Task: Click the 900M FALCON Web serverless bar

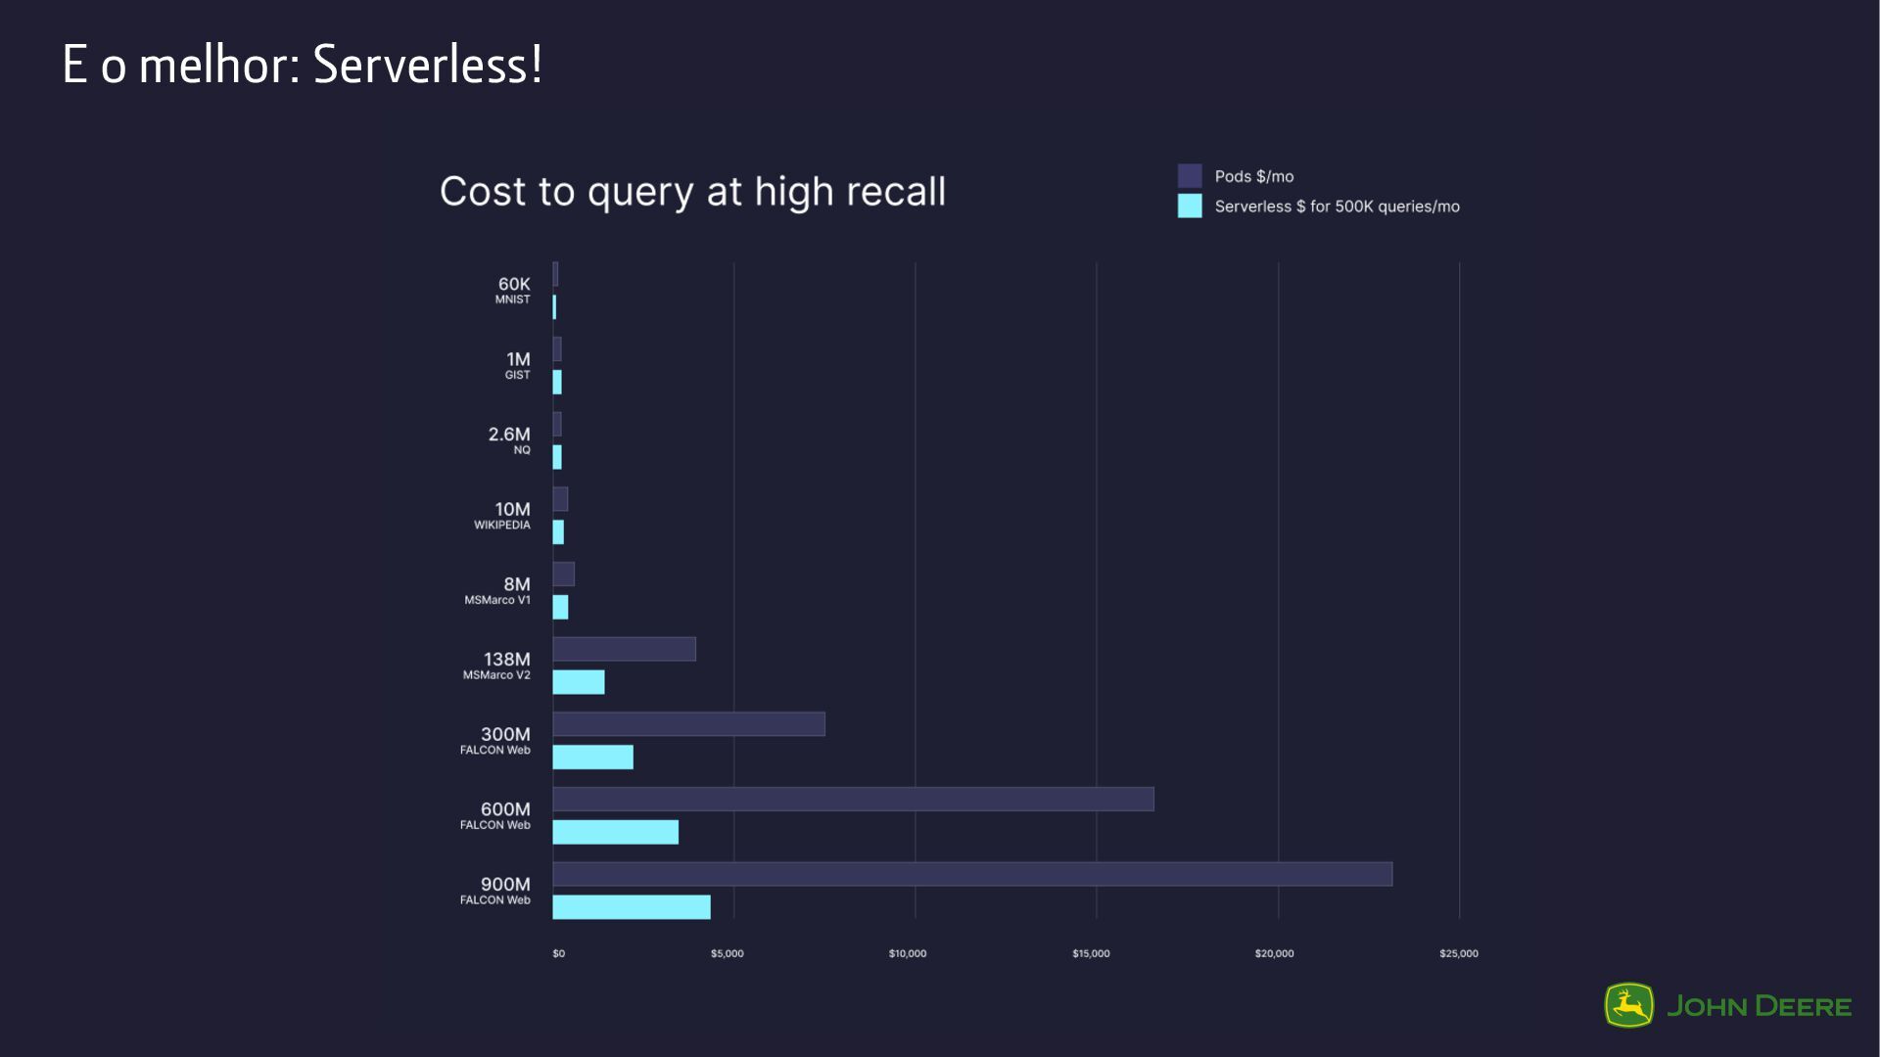Action: pyautogui.click(x=631, y=907)
